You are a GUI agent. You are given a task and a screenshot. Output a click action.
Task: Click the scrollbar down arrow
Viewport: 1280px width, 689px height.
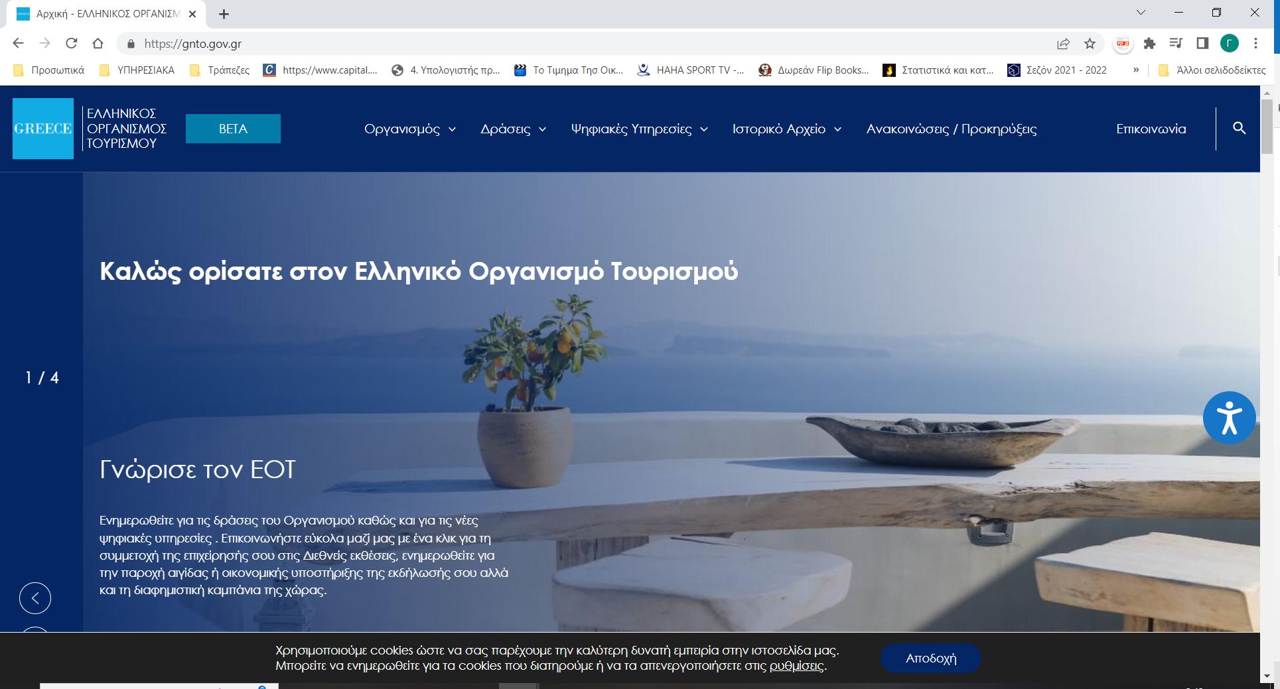click(1267, 676)
